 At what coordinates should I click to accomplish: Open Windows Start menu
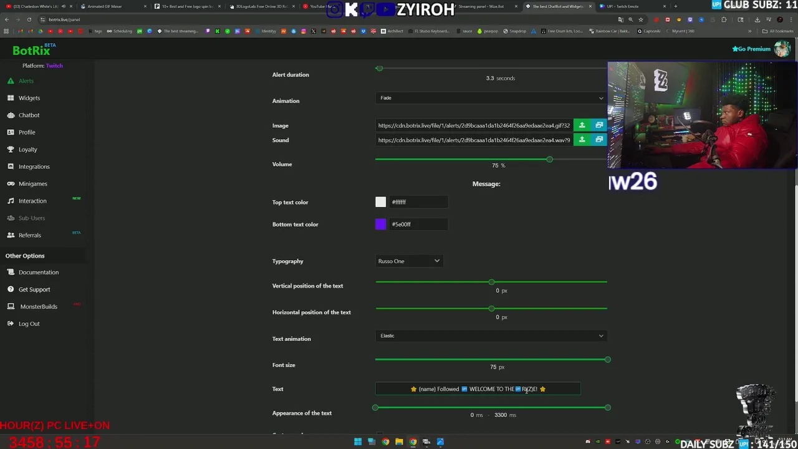click(x=358, y=442)
